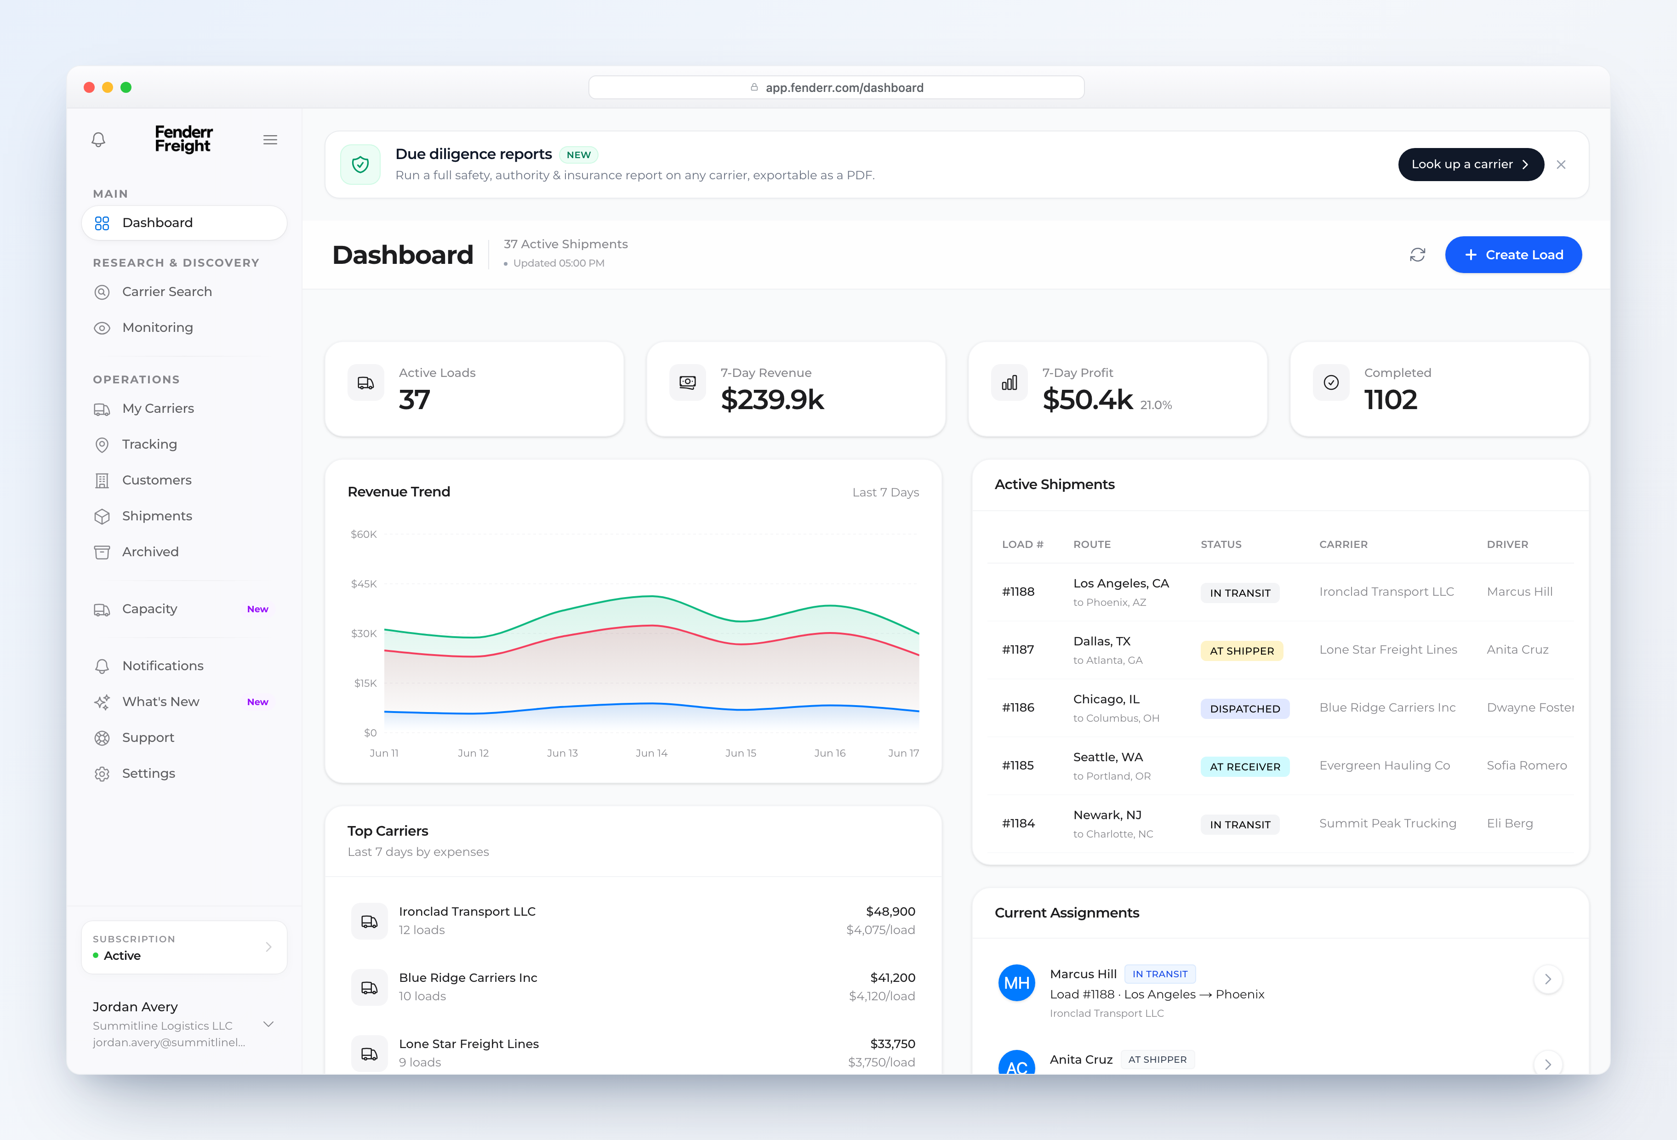Select load #1187 in Active Shipments
The height and width of the screenshot is (1140, 1677).
point(1280,650)
